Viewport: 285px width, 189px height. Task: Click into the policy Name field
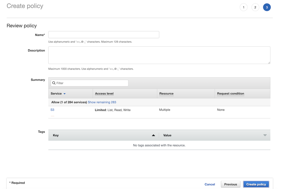point(104,35)
